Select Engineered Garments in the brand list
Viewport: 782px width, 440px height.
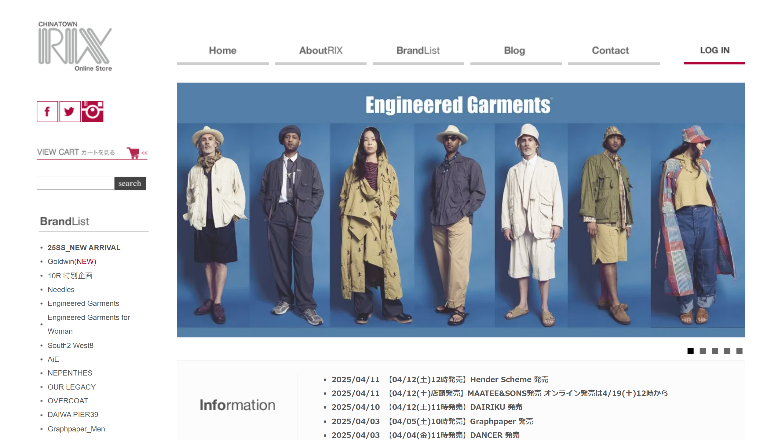click(x=83, y=303)
